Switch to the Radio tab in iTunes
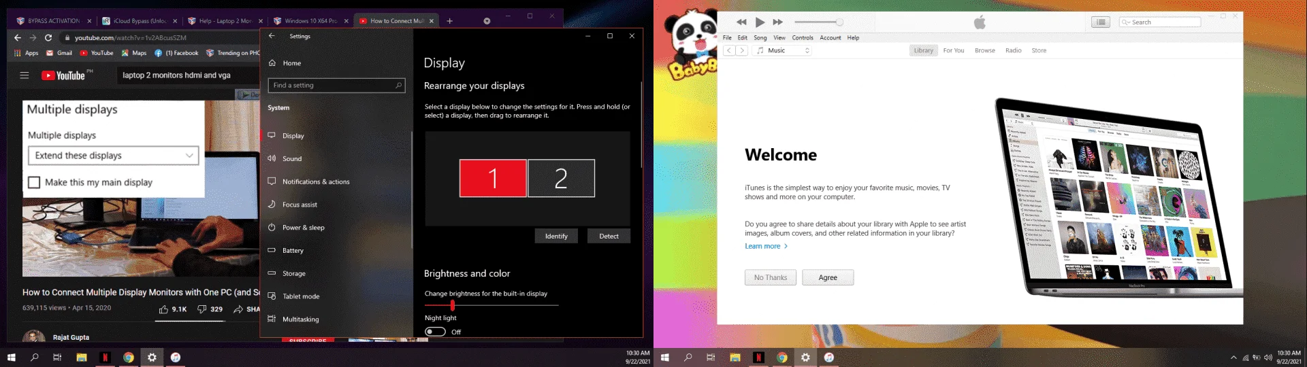Viewport: 1307px width, 367px height. [1014, 50]
